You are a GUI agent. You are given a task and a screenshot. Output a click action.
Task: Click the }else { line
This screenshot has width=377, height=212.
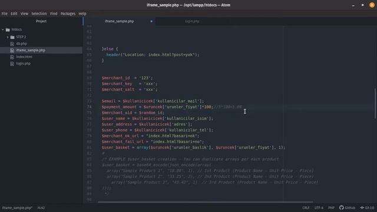(x=110, y=49)
